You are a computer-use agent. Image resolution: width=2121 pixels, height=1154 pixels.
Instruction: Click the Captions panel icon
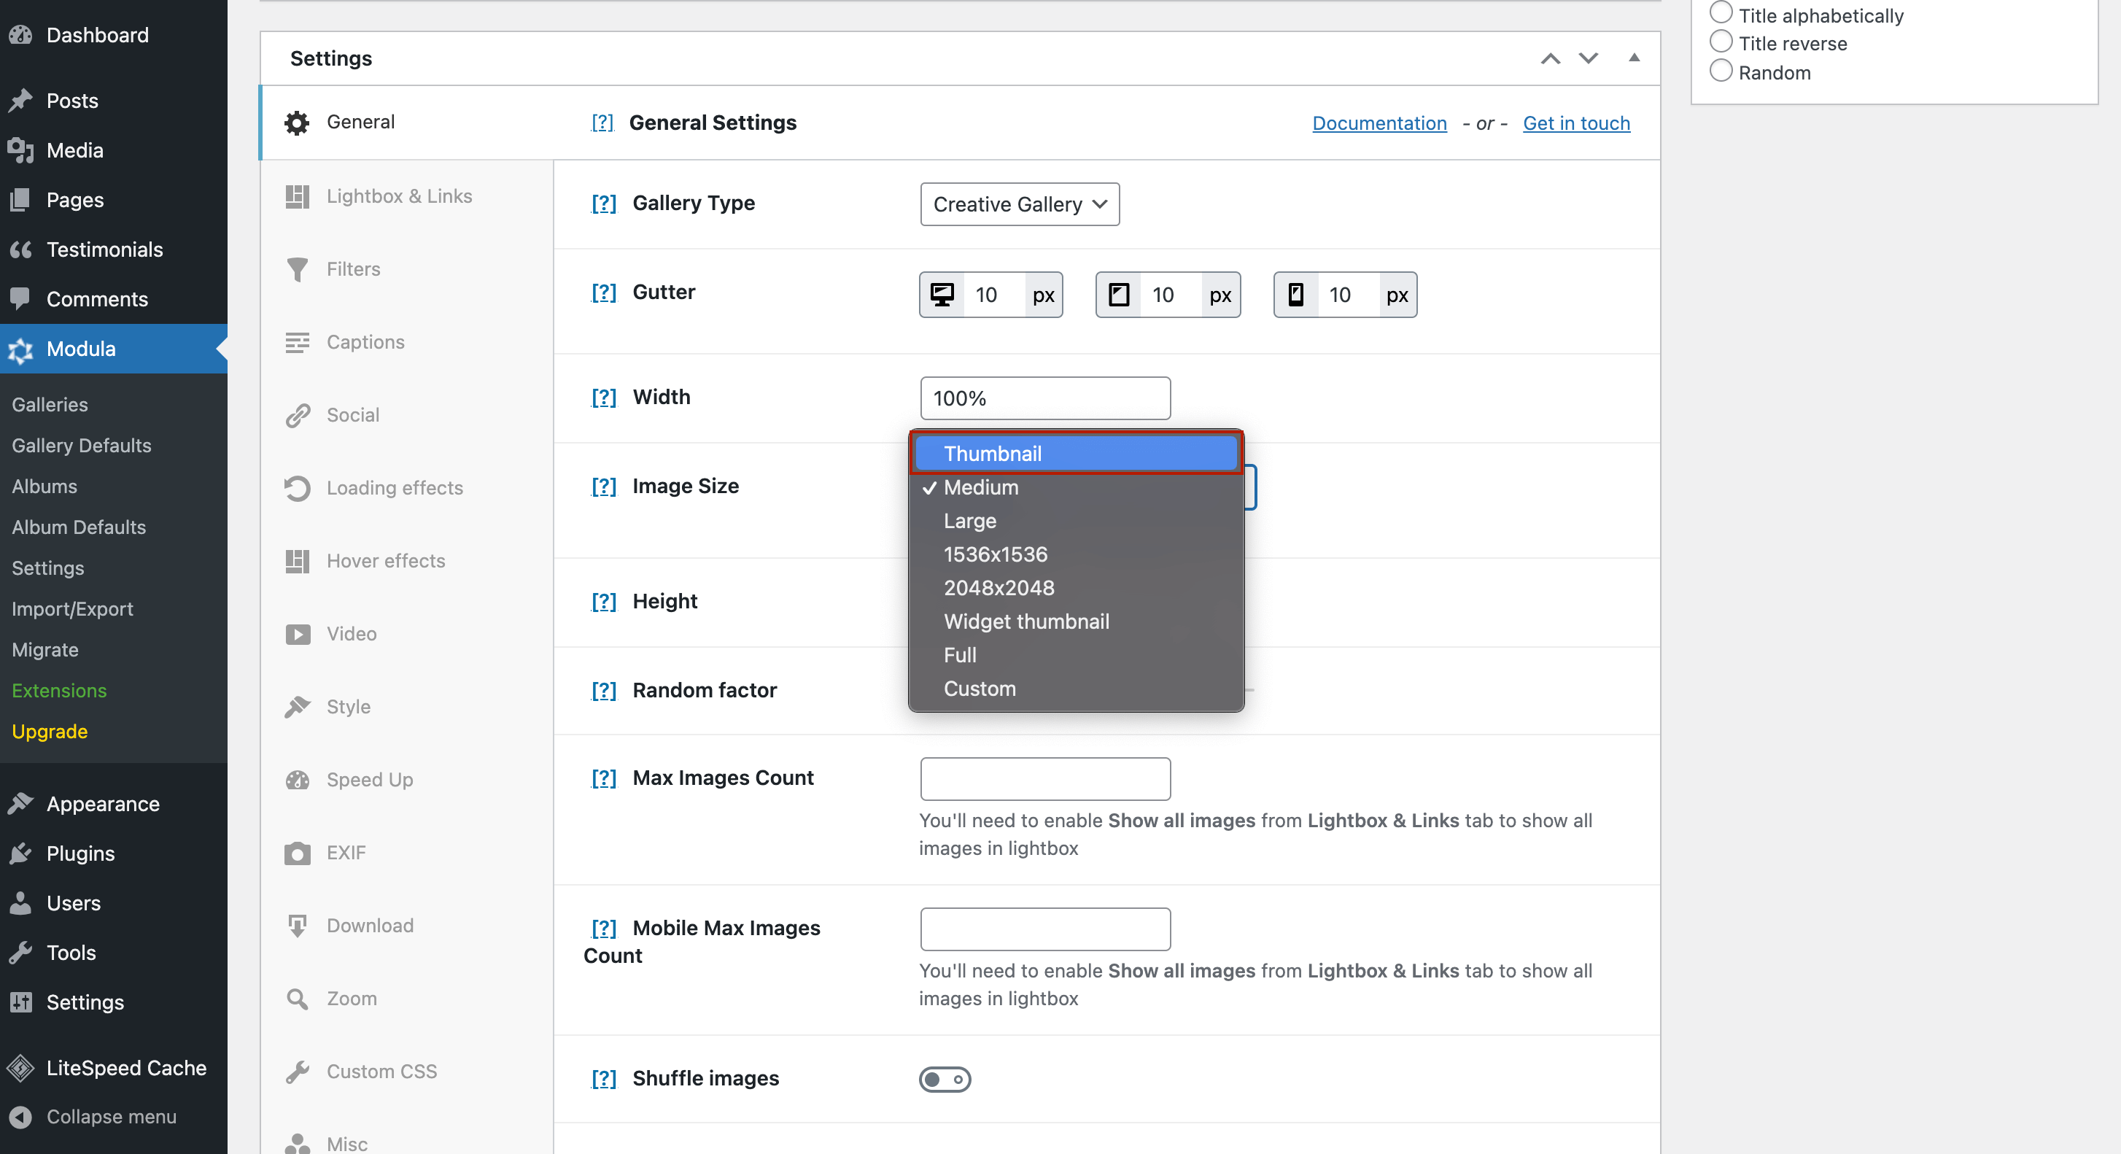[295, 343]
